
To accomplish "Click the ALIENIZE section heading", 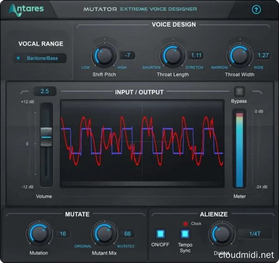I will click(214, 214).
